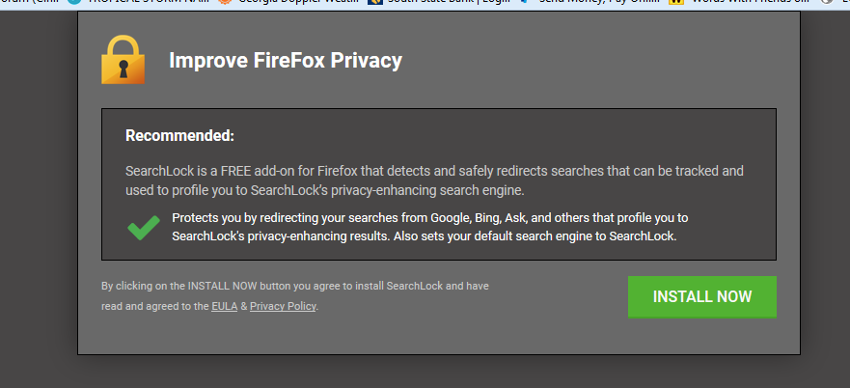The height and width of the screenshot is (388, 850).
Task: Click the Send Money bookmark favicon
Action: [524, 2]
